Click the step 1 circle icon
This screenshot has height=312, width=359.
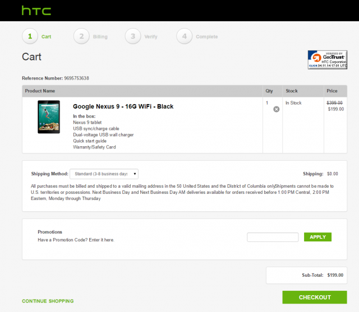pos(30,36)
